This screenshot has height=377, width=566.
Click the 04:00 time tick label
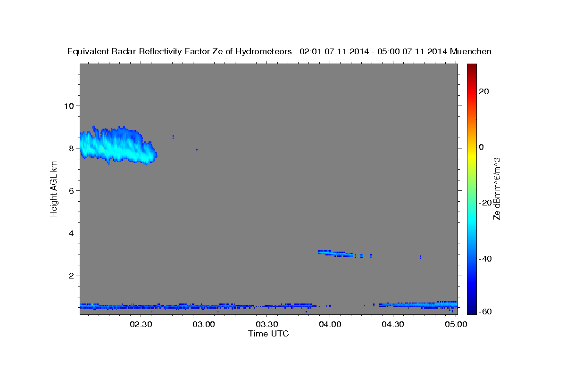330,325
